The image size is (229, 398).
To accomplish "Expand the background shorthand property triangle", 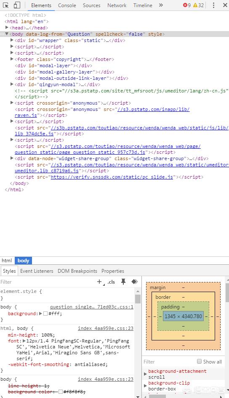I will 40,314.
